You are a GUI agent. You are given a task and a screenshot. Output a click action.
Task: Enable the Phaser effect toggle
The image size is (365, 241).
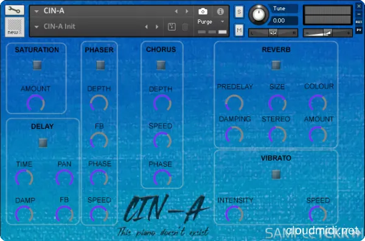[100, 65]
